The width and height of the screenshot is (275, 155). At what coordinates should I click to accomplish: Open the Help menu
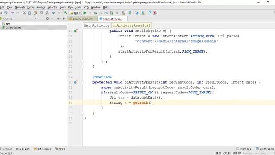[x=106, y=7]
